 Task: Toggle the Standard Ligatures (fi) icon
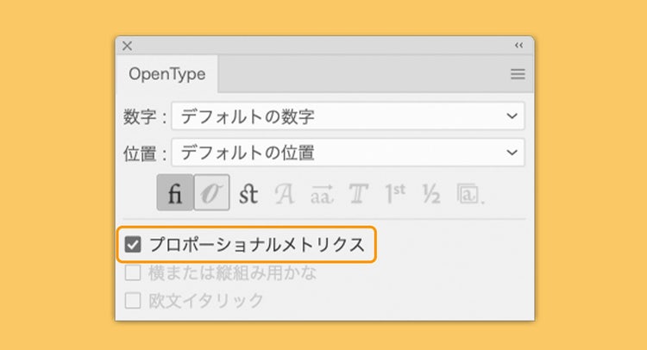pos(174,192)
